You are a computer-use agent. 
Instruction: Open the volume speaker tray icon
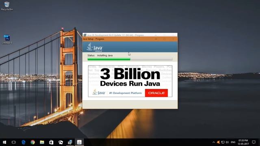tap(227, 142)
